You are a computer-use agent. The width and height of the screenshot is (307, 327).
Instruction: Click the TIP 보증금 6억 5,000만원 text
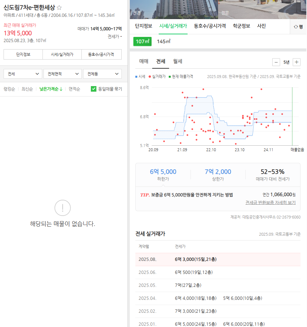186,195
